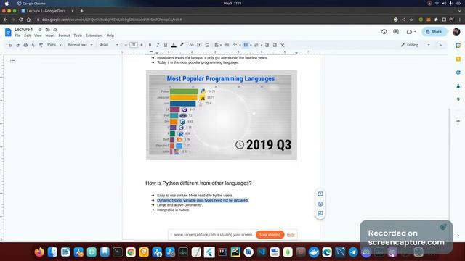The width and height of the screenshot is (465, 261).
Task: Open the View menu
Action: (38, 36)
